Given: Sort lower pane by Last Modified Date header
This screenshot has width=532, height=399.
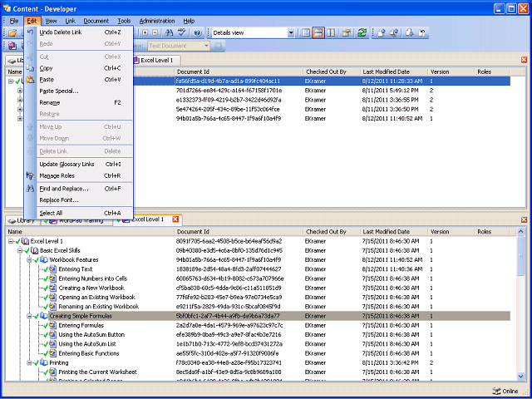Looking at the screenshot, I should click(393, 232).
